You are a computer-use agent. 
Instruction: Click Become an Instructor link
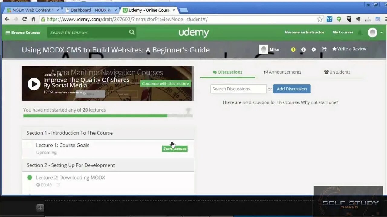pyautogui.click(x=304, y=32)
